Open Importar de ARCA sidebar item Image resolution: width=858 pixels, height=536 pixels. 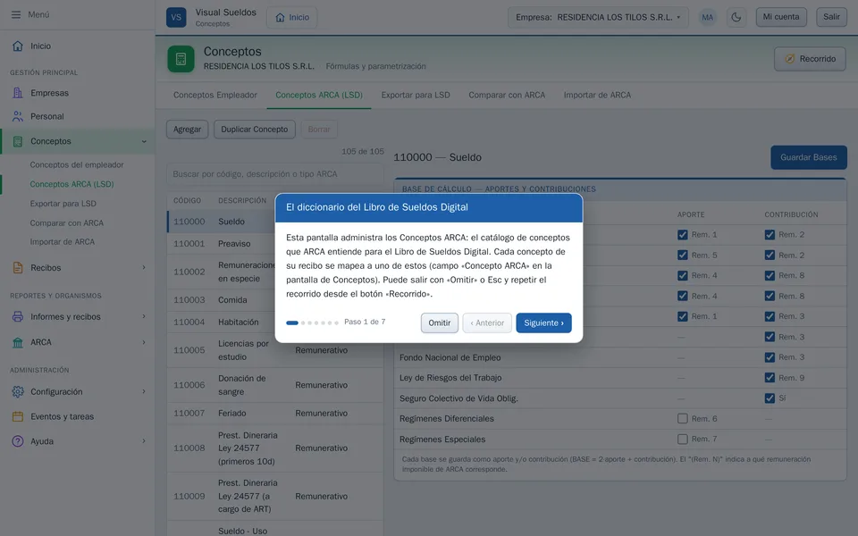(x=63, y=242)
